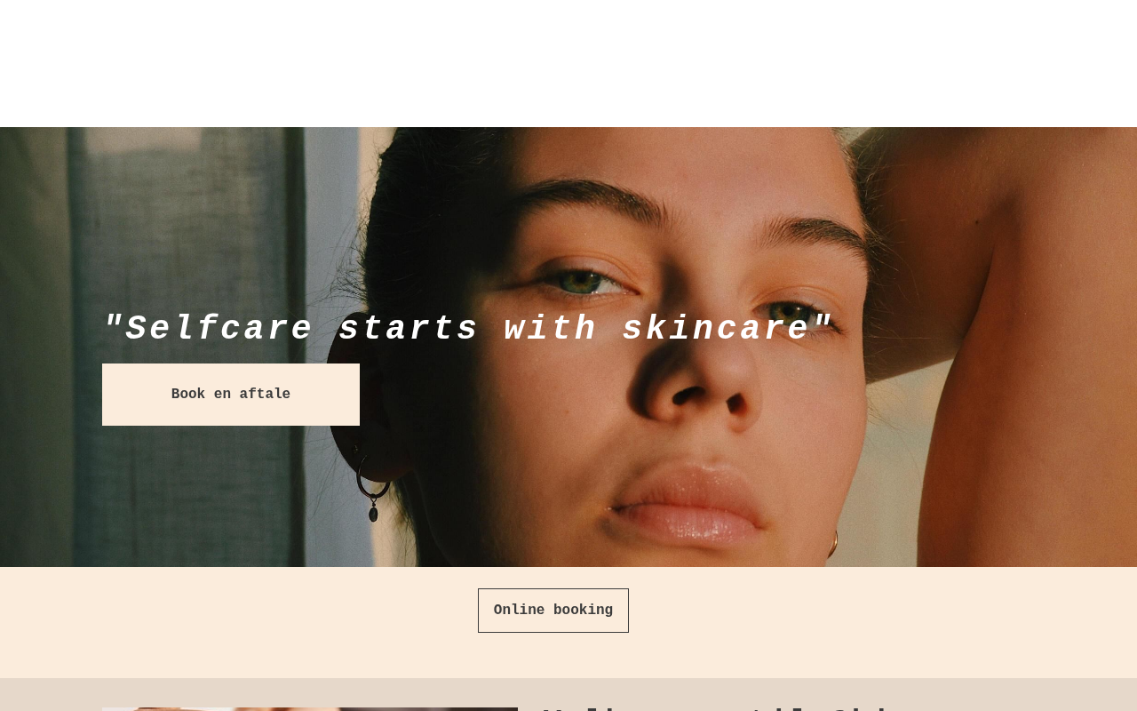Click the eye beside the word "with"
Image resolution: width=1137 pixels, height=711 pixels.
pos(591,282)
